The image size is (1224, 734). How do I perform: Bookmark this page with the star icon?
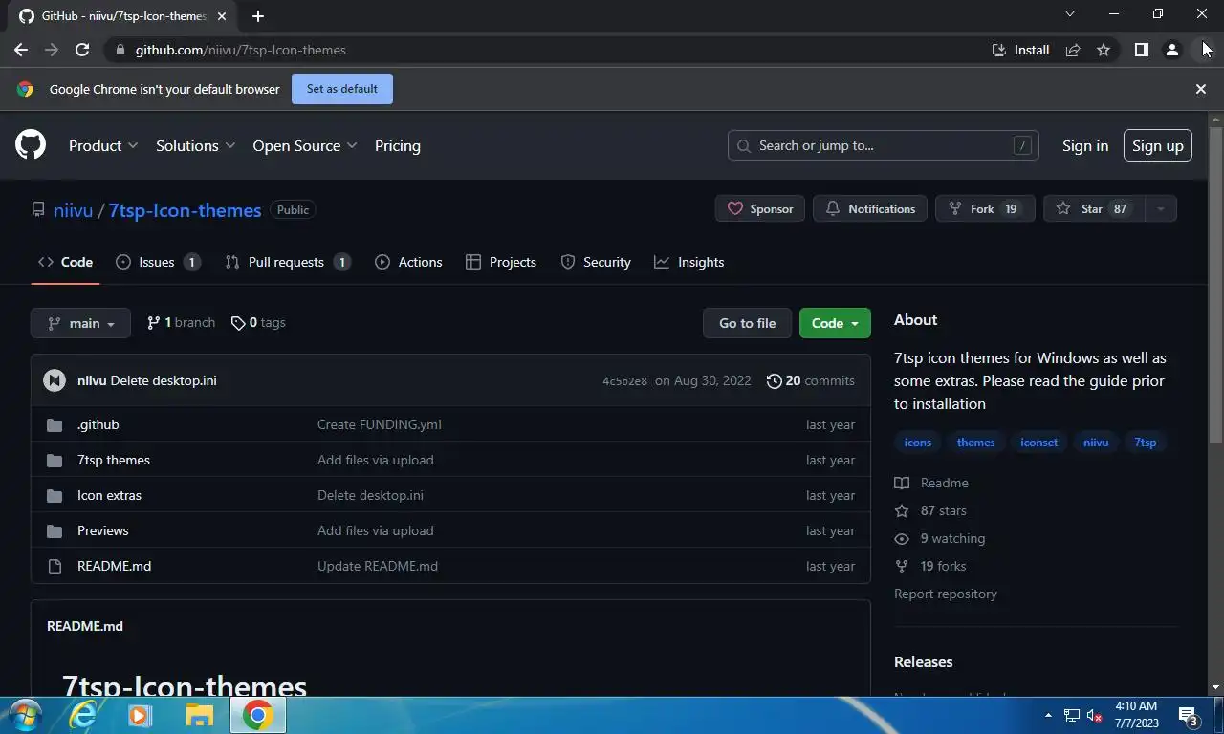1104,50
